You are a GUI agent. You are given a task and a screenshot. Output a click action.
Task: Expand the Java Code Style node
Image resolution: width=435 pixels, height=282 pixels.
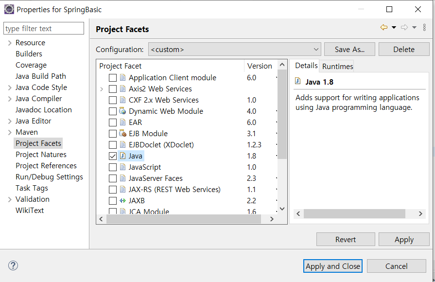pyautogui.click(x=10, y=88)
